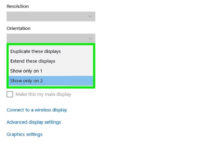
Task: Click the Resolution dropdown chevron arrow
Action: click(x=90, y=16)
